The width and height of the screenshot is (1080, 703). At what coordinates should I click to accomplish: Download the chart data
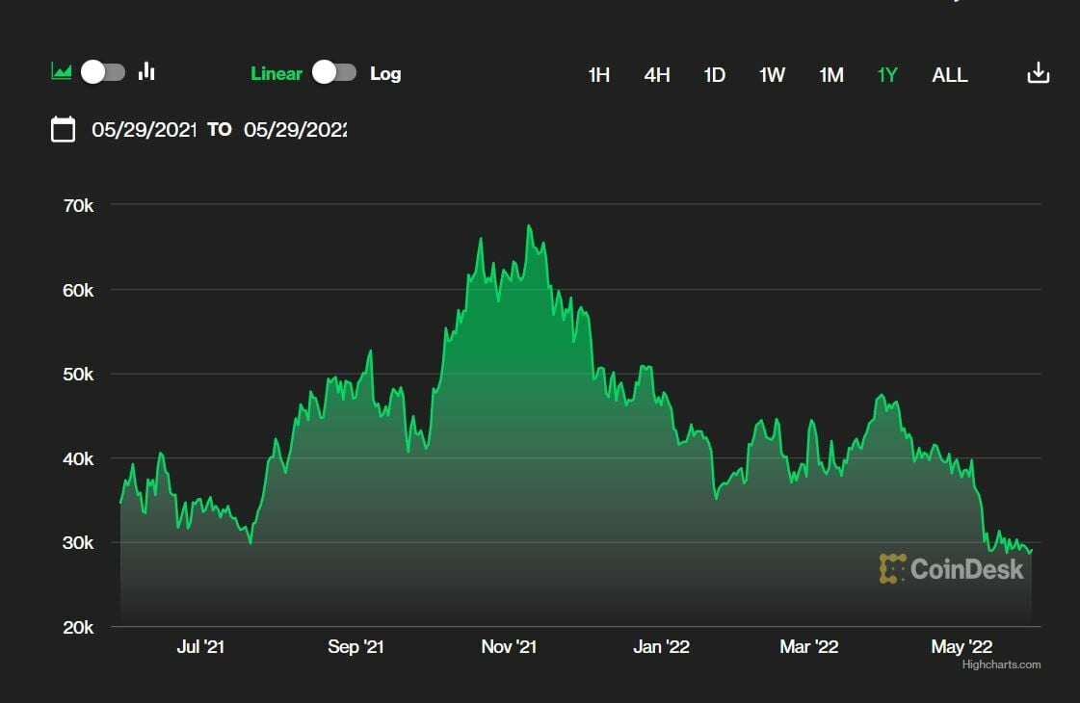1038,73
